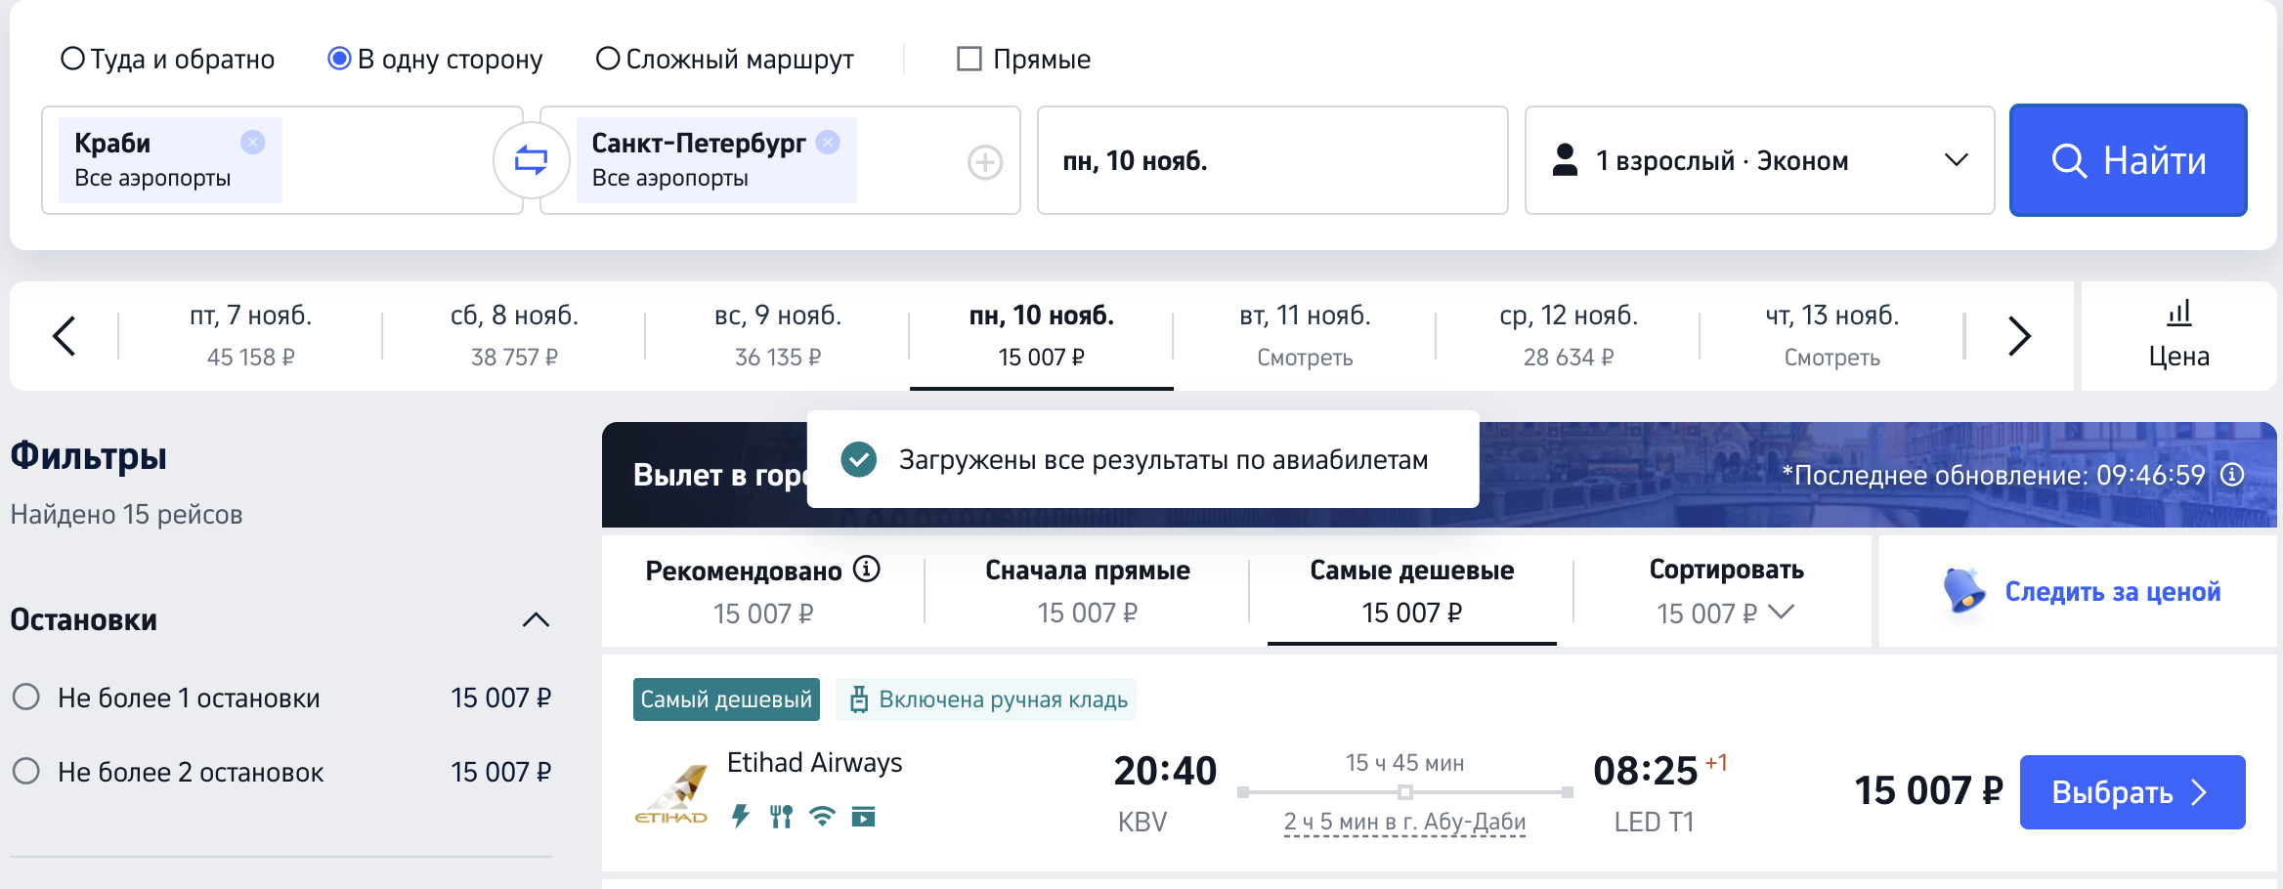The width and height of the screenshot is (2283, 889).
Task: Click the info icon next to Рекомендовано
Action: coord(867,569)
